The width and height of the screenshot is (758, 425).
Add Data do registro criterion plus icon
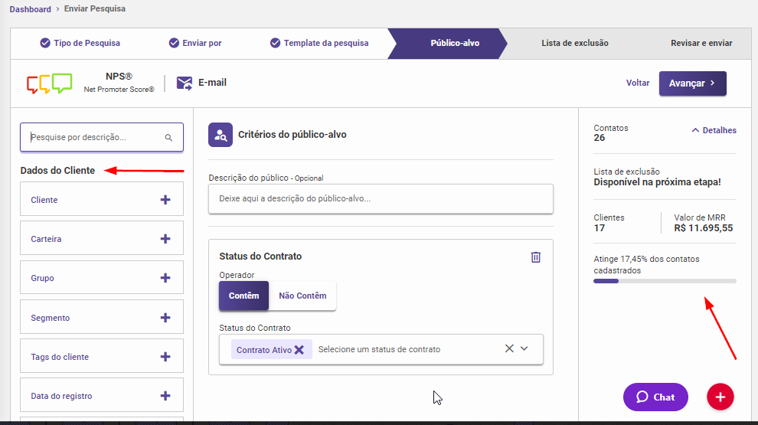165,396
